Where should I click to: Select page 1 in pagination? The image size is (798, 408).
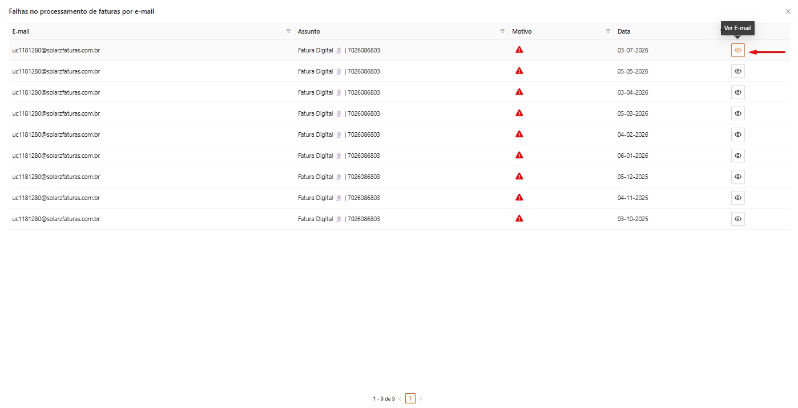point(410,398)
